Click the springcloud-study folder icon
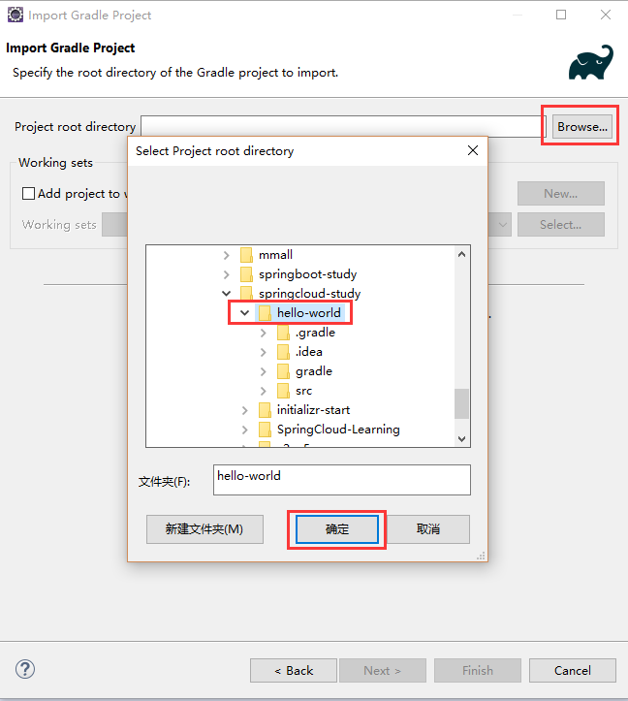Screen dimensions: 628x701 click(x=246, y=293)
